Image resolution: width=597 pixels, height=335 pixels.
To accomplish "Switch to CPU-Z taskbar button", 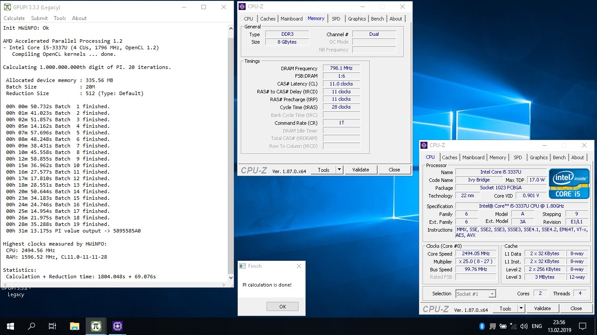I will [x=117, y=326].
